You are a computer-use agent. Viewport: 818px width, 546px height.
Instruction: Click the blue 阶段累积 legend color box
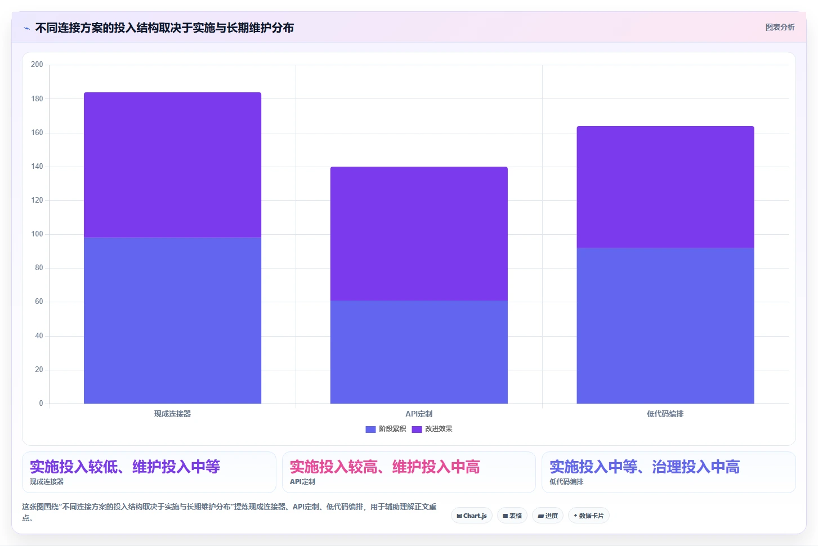(x=370, y=429)
